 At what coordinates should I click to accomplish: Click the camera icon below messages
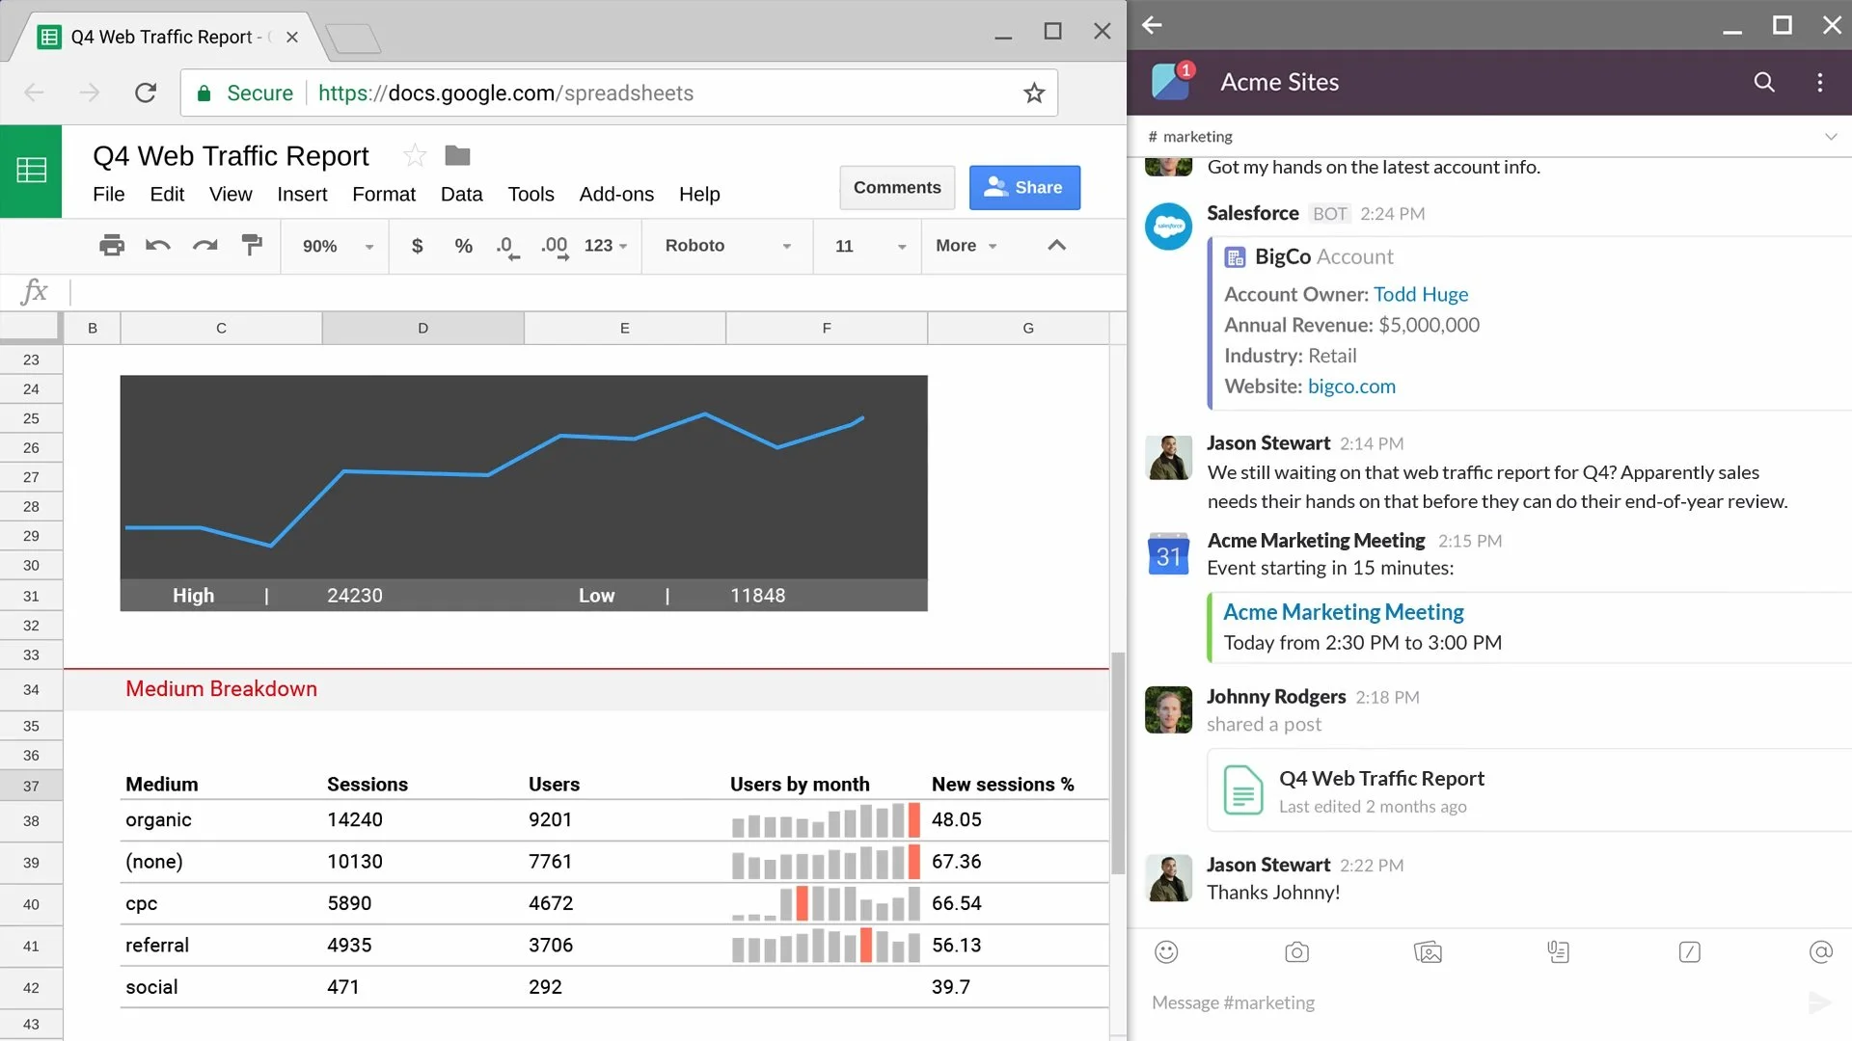pyautogui.click(x=1296, y=952)
